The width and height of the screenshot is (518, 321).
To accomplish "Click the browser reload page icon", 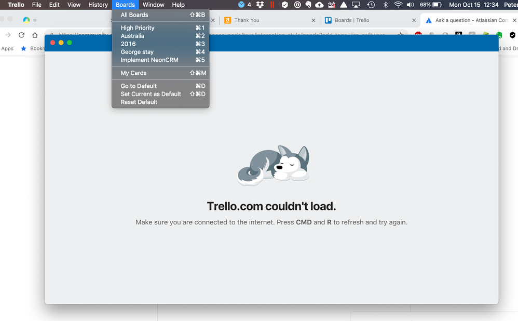I will [21, 35].
